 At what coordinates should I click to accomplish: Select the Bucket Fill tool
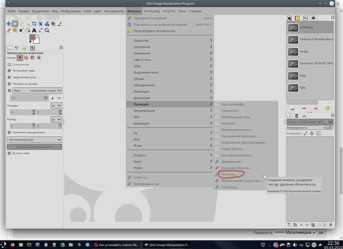tap(53, 24)
